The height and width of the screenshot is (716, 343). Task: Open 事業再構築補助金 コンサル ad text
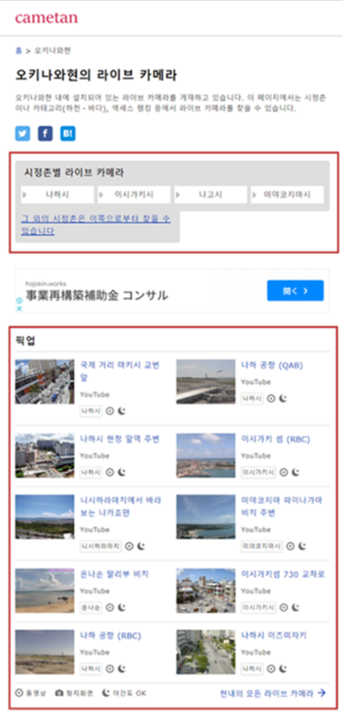[97, 295]
